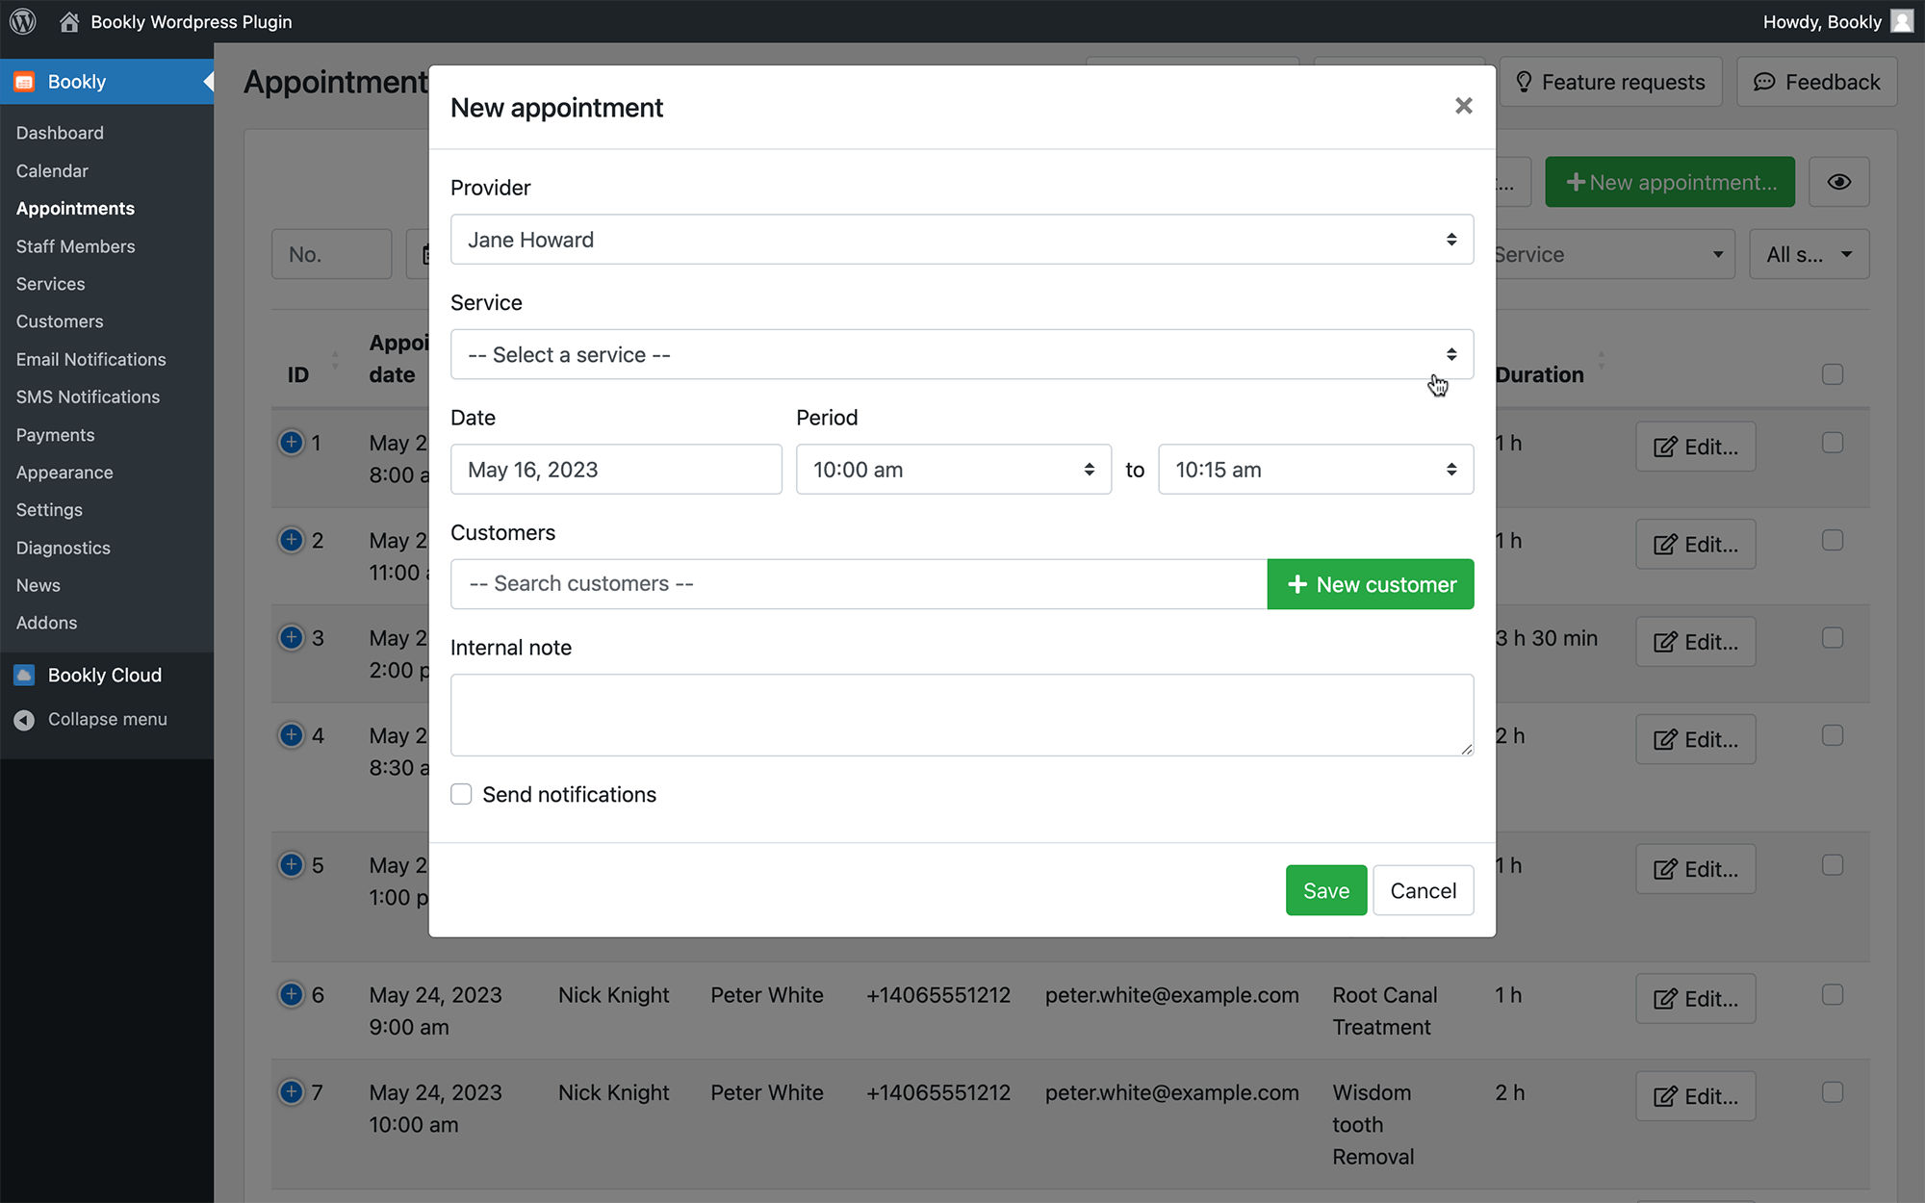Image resolution: width=1925 pixels, height=1203 pixels.
Task: Go to Services page
Action: tap(50, 284)
